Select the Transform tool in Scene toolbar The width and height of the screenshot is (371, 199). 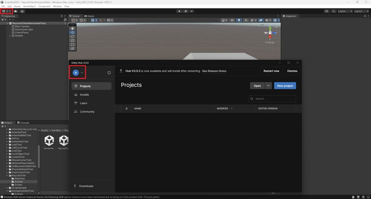(72, 48)
